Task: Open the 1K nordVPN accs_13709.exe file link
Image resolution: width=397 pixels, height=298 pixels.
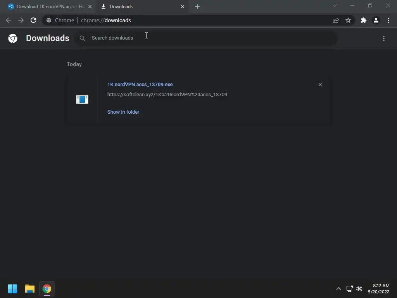Action: coord(140,84)
